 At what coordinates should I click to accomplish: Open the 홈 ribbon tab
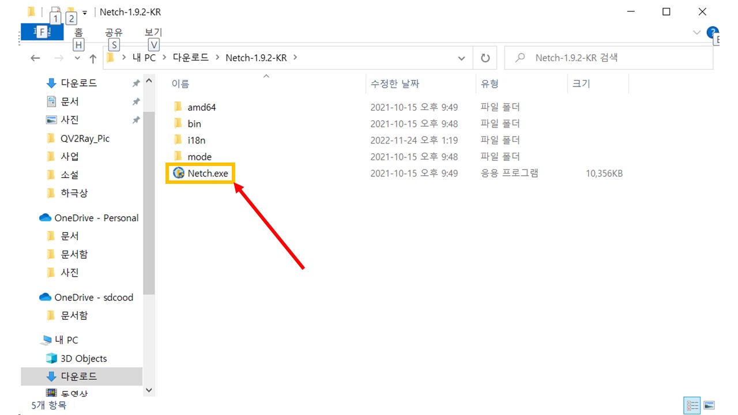coord(78,33)
